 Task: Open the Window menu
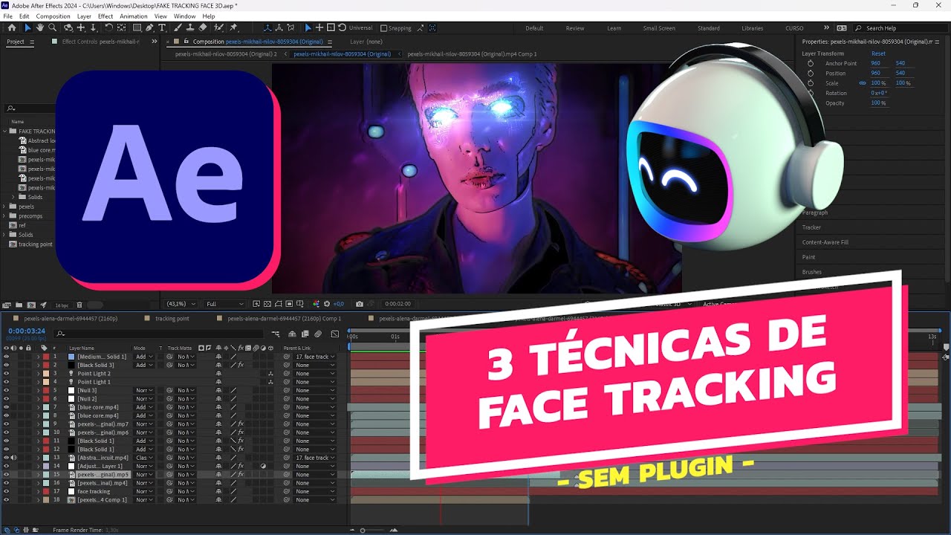click(185, 16)
